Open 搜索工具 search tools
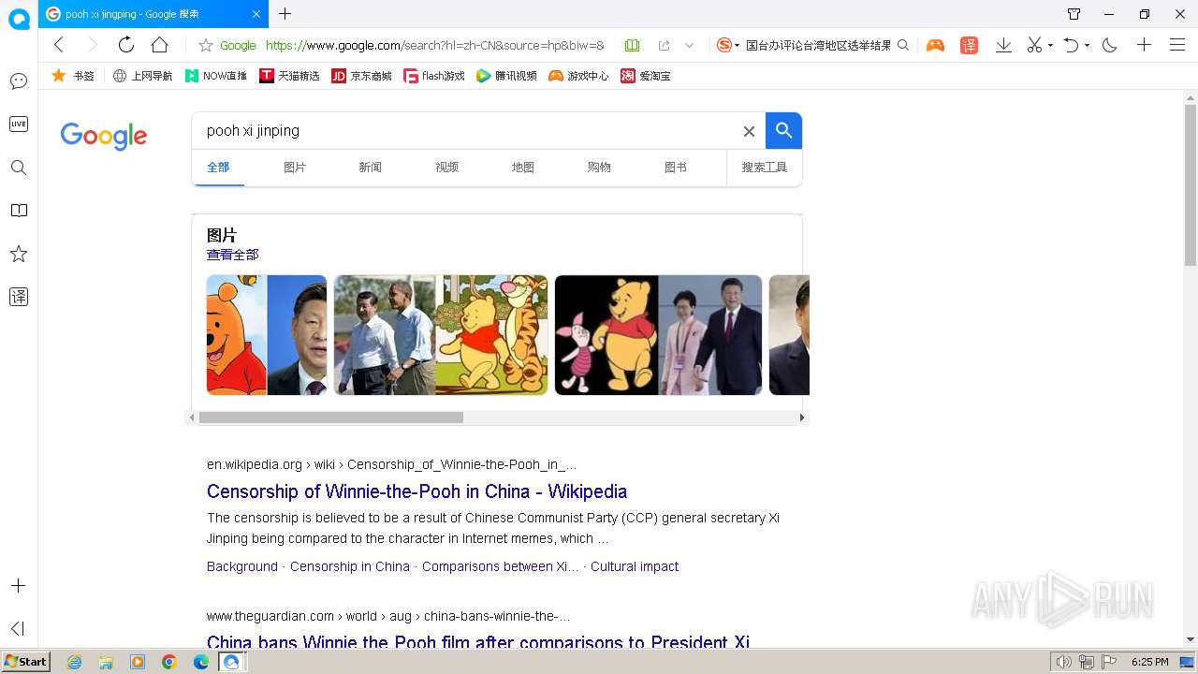The image size is (1198, 674). pyautogui.click(x=765, y=168)
